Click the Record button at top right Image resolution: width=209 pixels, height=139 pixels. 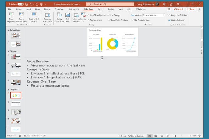pyautogui.click(x=179, y=9)
